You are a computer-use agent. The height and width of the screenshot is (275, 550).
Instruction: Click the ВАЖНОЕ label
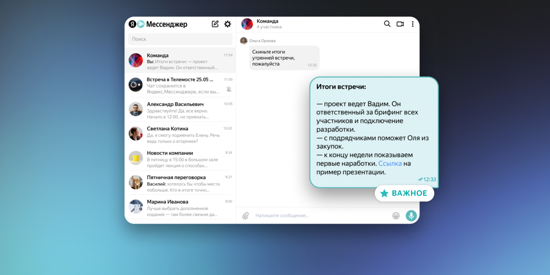point(409,193)
